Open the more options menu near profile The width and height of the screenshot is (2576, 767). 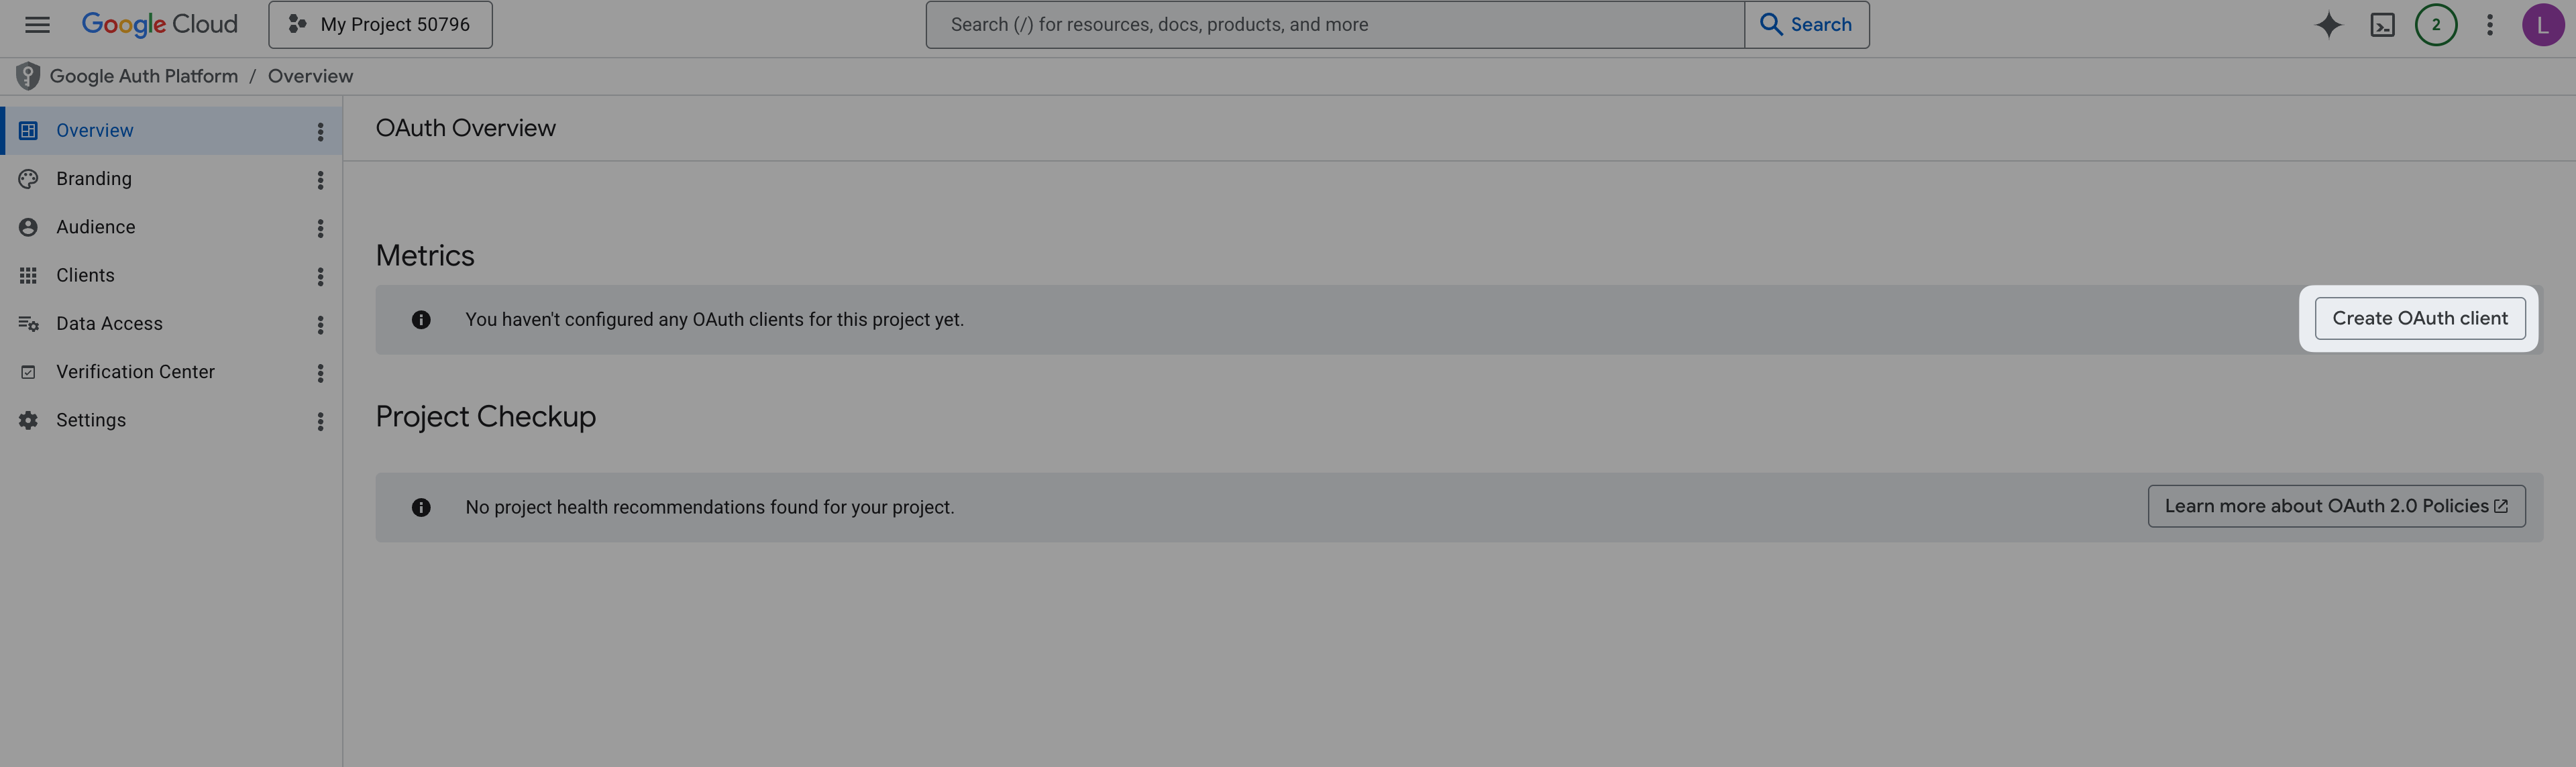(x=2490, y=24)
